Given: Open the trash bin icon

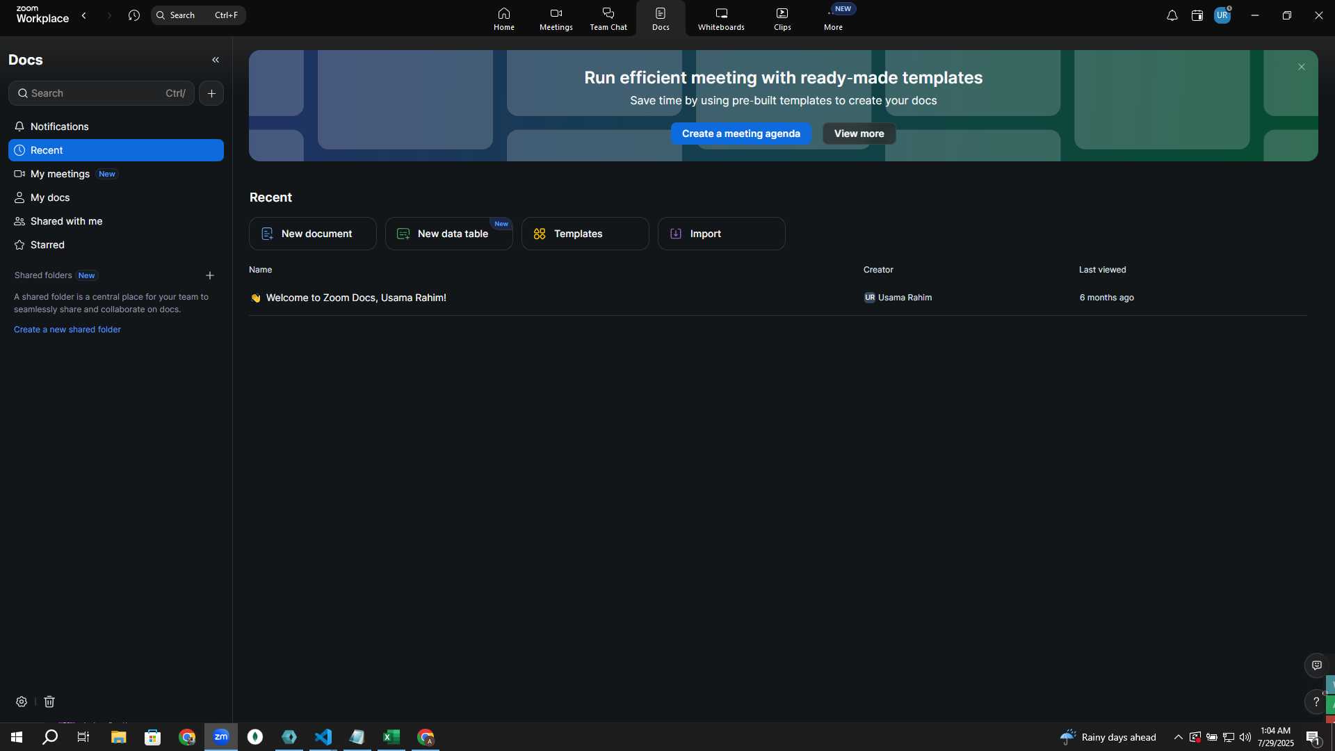Looking at the screenshot, I should click(49, 702).
